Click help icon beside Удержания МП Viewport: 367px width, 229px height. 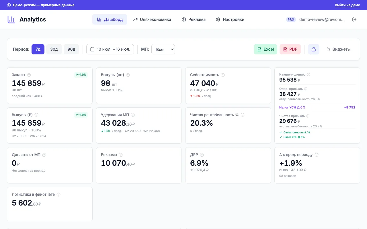pos(133,115)
